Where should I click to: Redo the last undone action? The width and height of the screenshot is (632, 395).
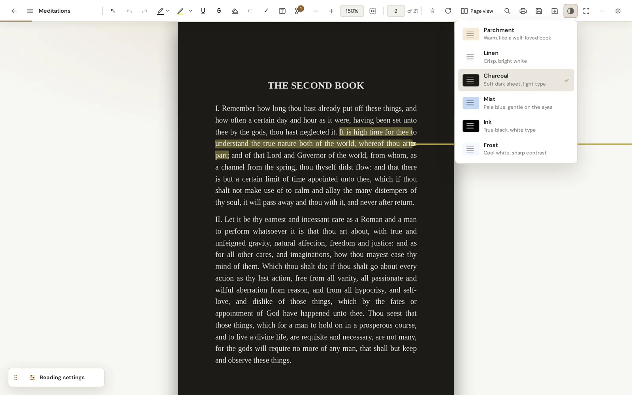145,11
